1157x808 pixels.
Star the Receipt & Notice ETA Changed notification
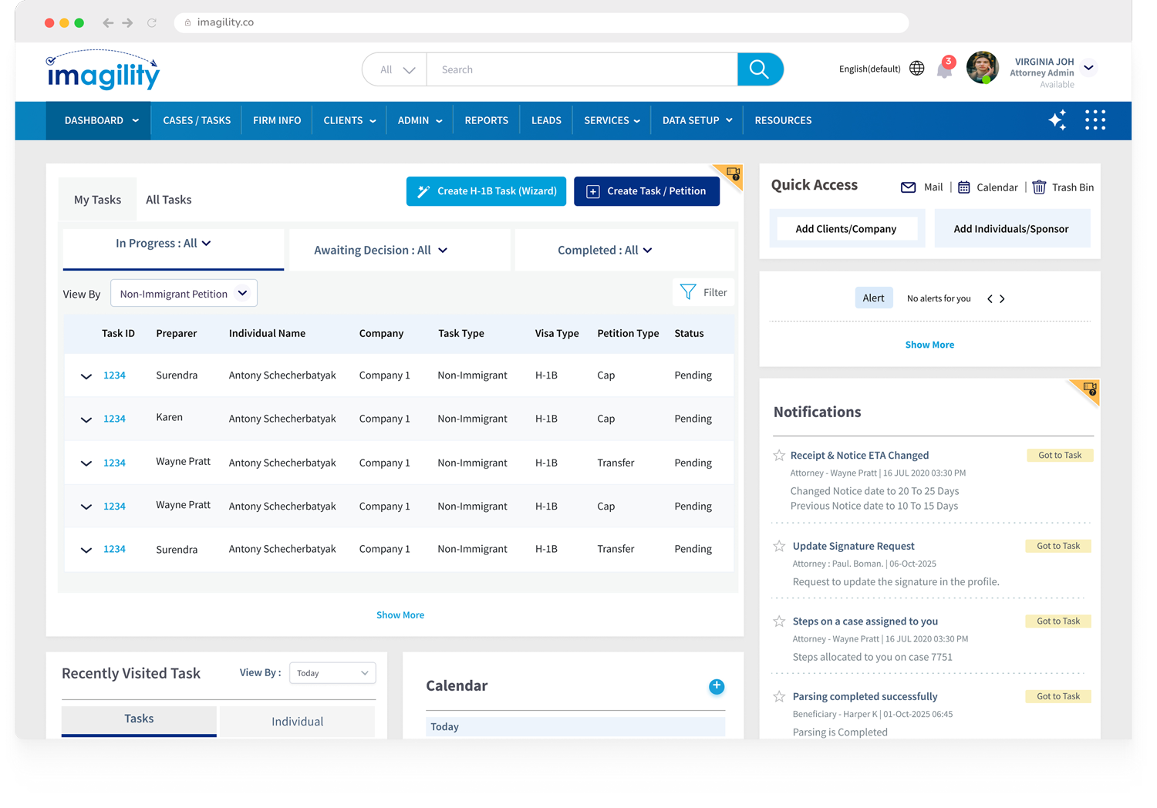click(779, 456)
